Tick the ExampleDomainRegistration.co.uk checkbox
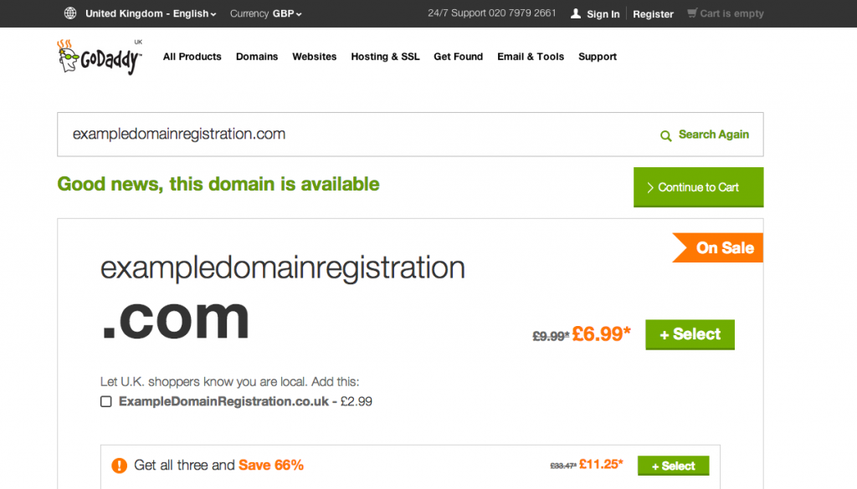 (x=106, y=402)
